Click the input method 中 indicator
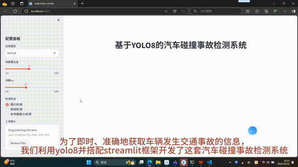 point(249,162)
